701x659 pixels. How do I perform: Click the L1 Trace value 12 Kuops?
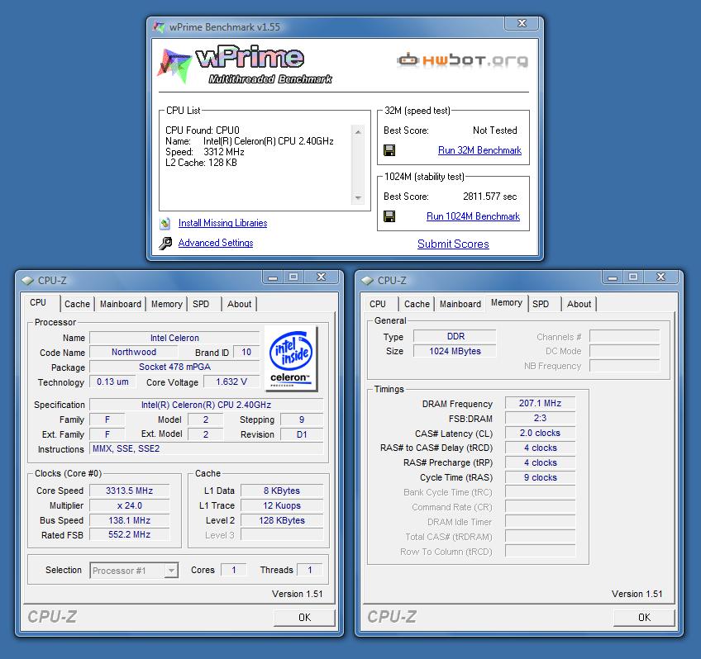click(x=282, y=505)
